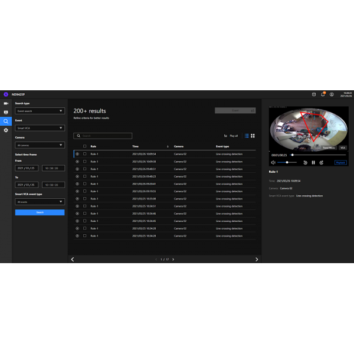Check the checkbox for the 09:48:51 event
The image size is (354, 354).
tap(84, 169)
